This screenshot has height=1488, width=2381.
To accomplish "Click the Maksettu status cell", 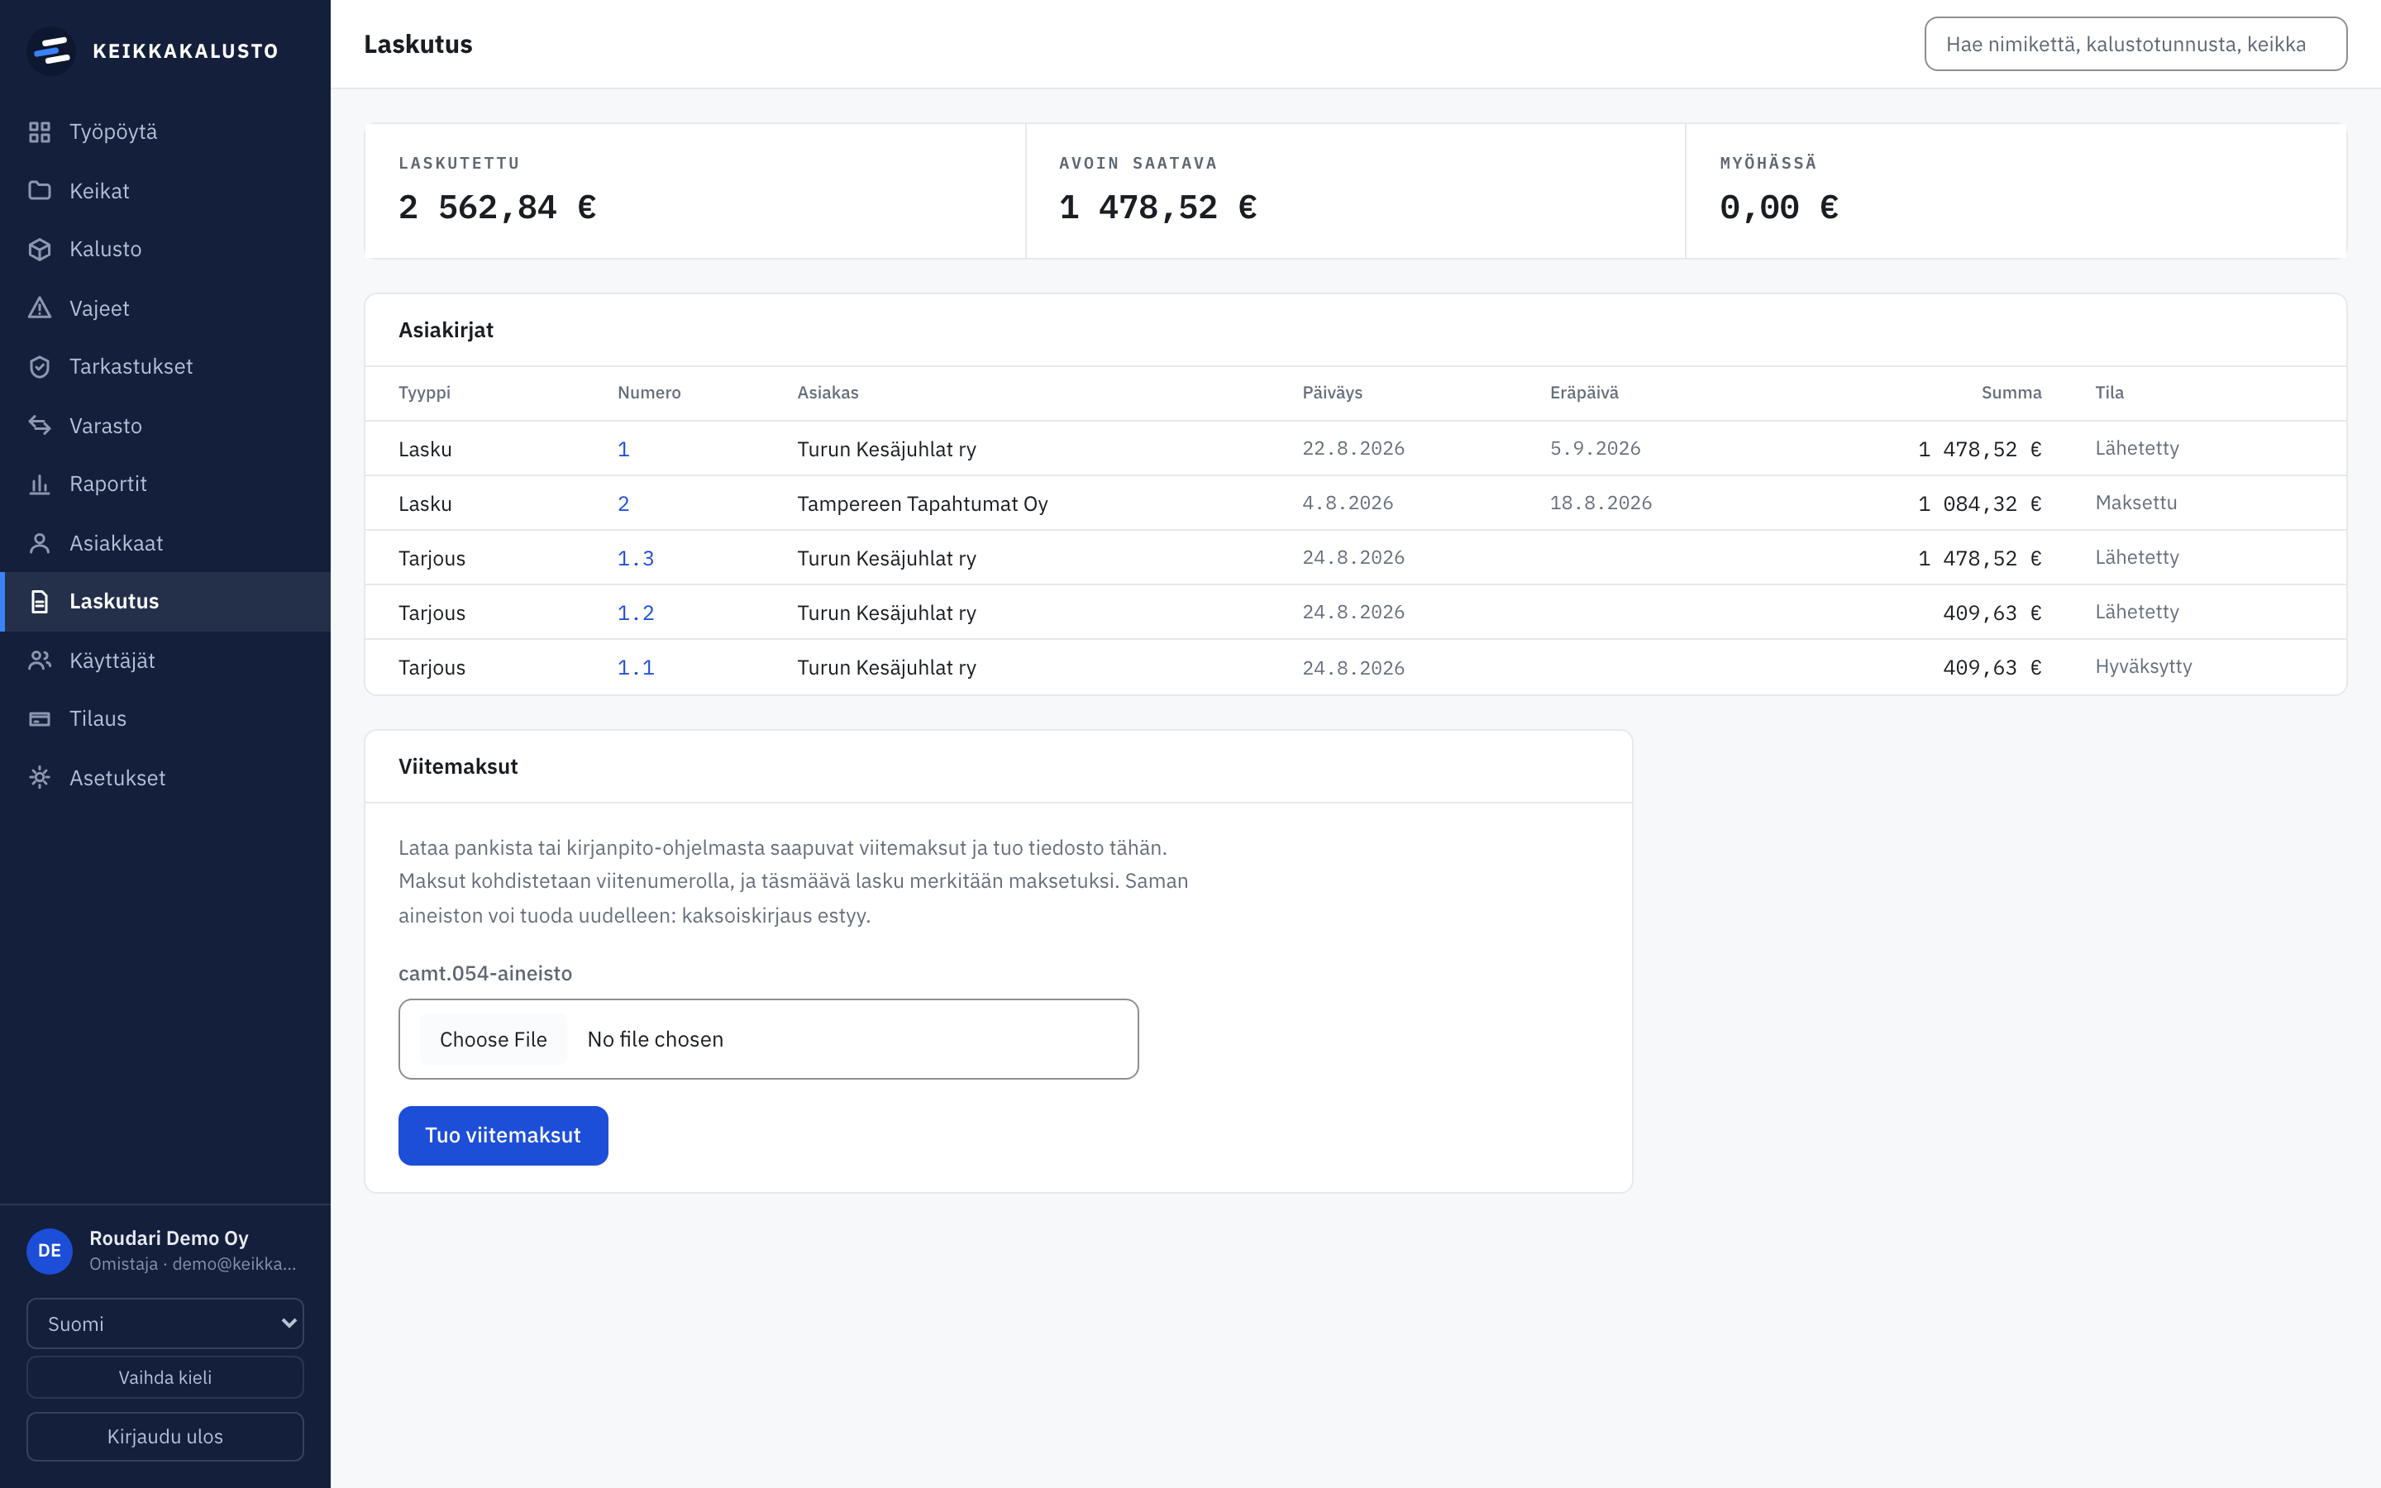I will click(x=2136, y=503).
